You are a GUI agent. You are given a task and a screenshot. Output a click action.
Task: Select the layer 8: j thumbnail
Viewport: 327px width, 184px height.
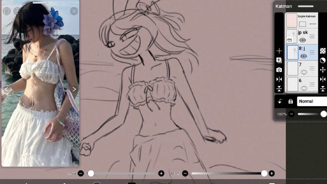pos(292,52)
